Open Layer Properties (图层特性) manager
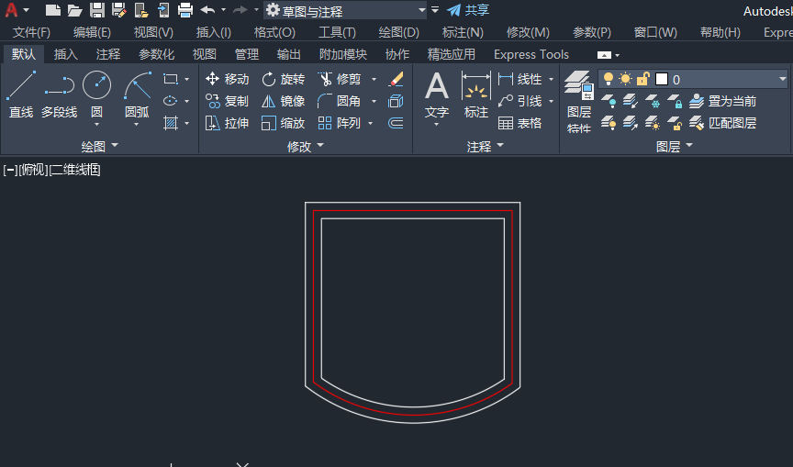The width and height of the screenshot is (793, 467). point(579,101)
